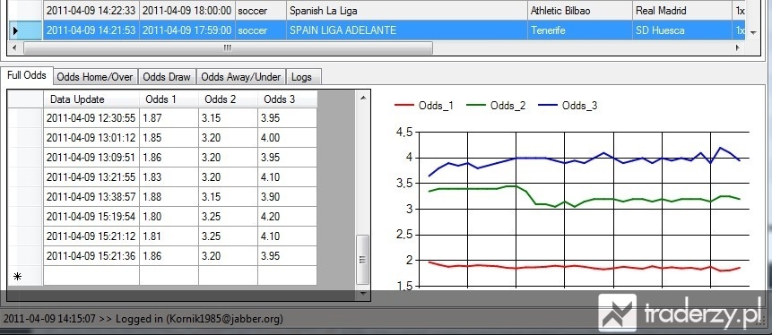This screenshot has height=335, width=772.
Task: Select the Odds Away/Under tab
Action: tap(241, 77)
